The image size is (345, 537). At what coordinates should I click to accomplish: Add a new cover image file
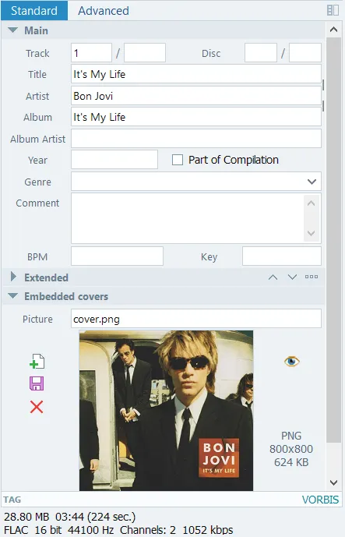pos(37,362)
